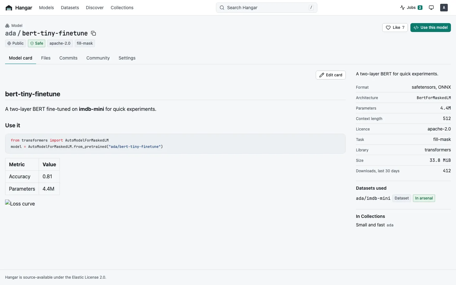Open the ada/imdb-mini dataset link

click(373, 198)
